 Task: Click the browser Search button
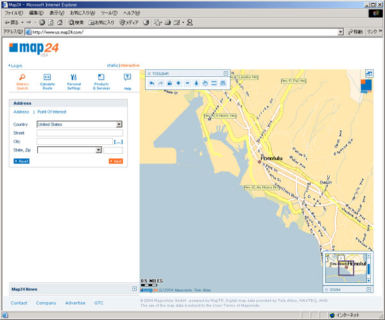(x=76, y=22)
